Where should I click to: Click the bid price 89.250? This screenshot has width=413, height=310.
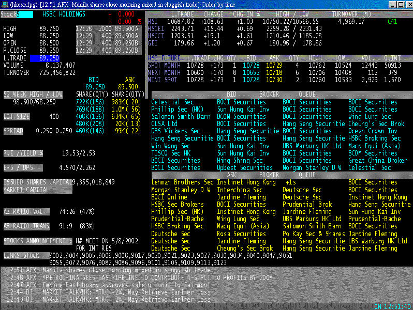tap(95, 87)
